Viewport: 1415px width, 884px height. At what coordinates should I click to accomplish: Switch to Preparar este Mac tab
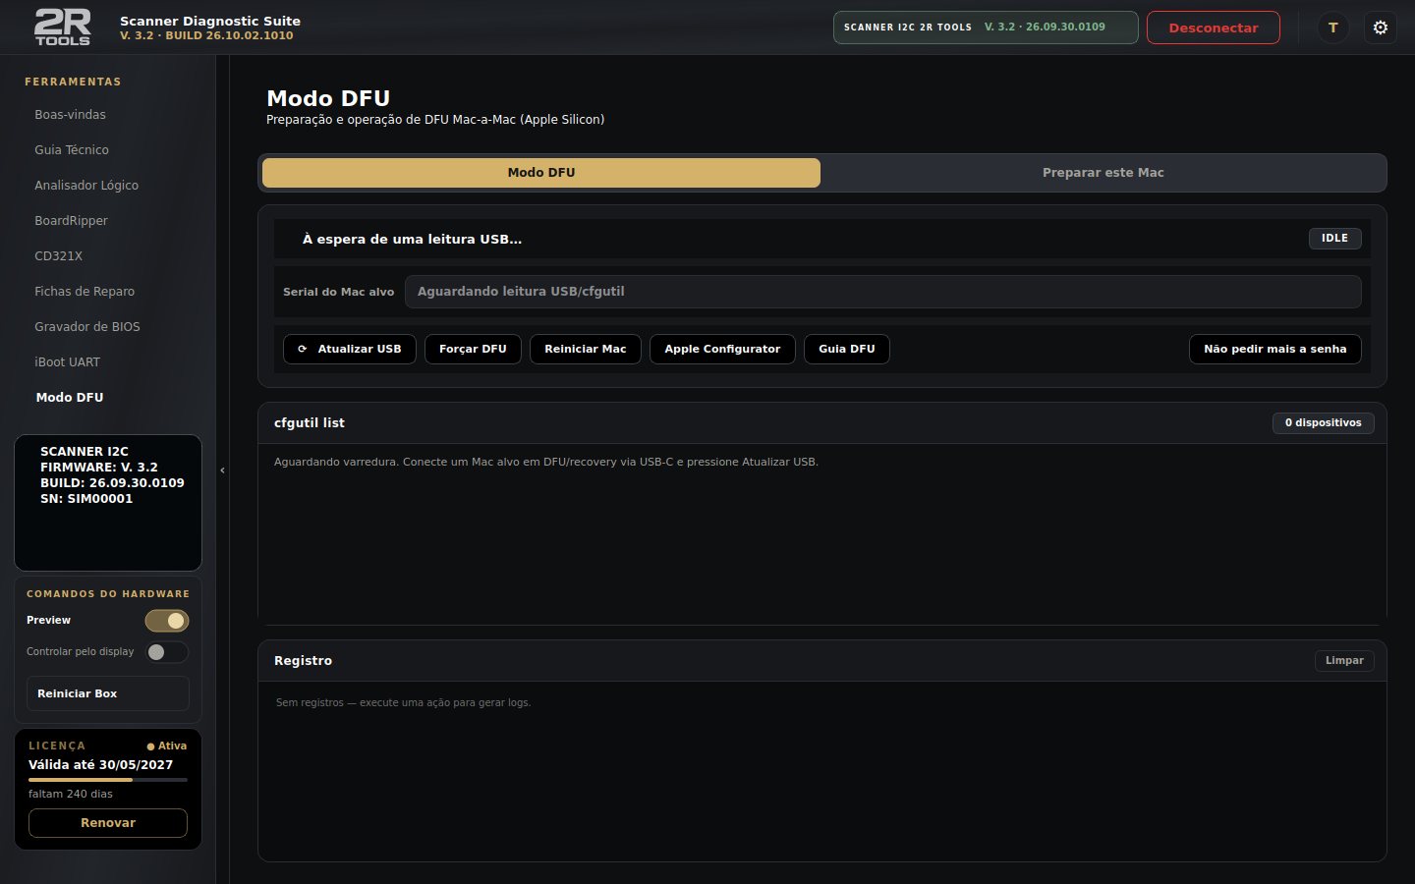coord(1103,173)
